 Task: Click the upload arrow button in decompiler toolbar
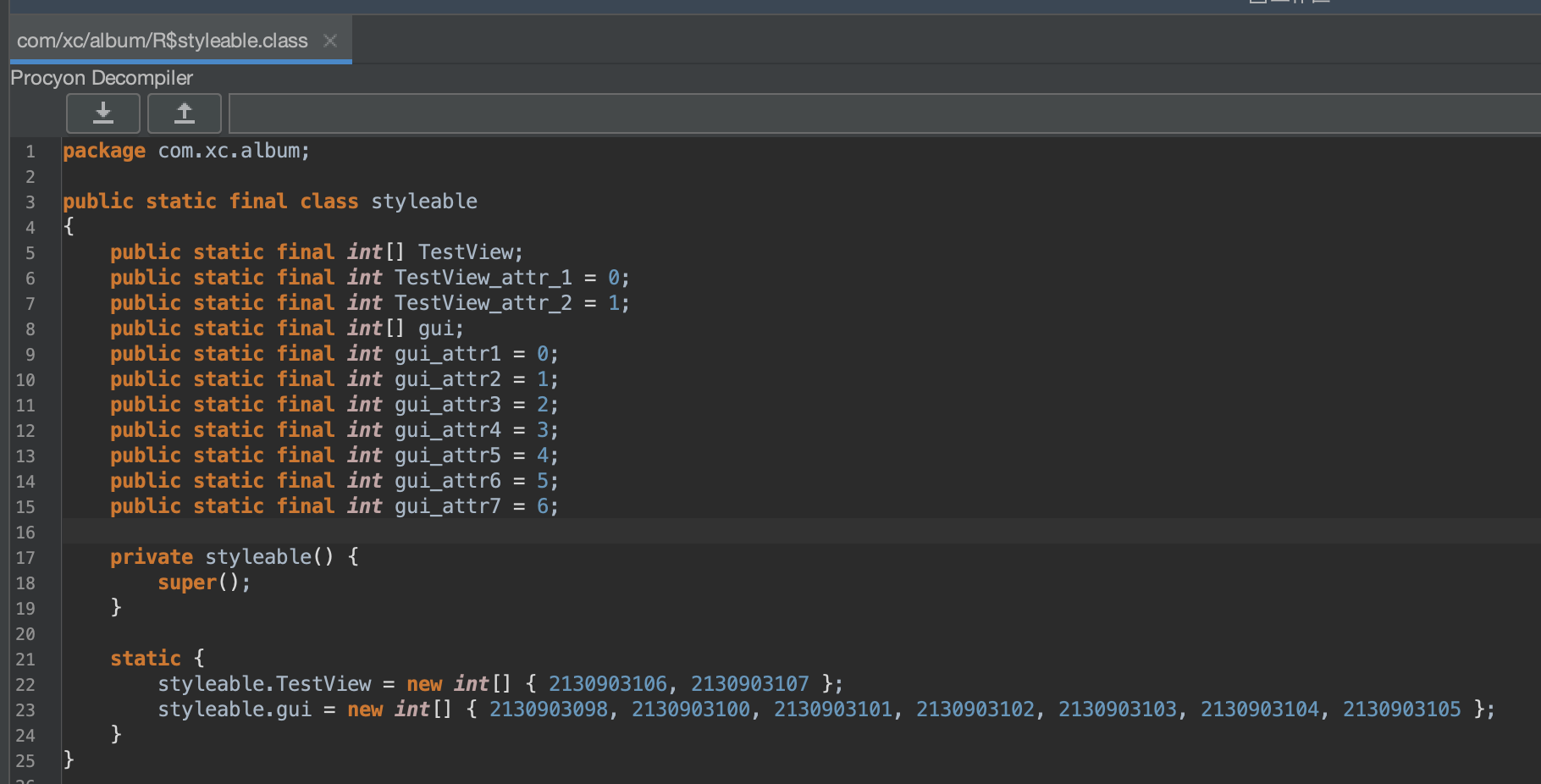pos(184,113)
